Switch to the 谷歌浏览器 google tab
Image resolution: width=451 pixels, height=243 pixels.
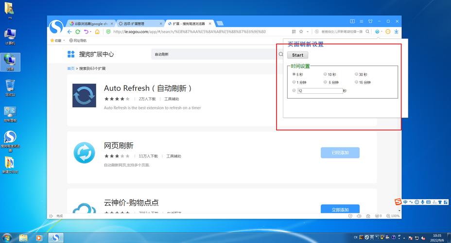point(90,24)
